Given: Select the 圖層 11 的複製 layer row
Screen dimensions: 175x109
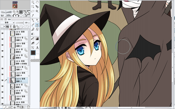Looking at the screenshot, I should (18, 62).
